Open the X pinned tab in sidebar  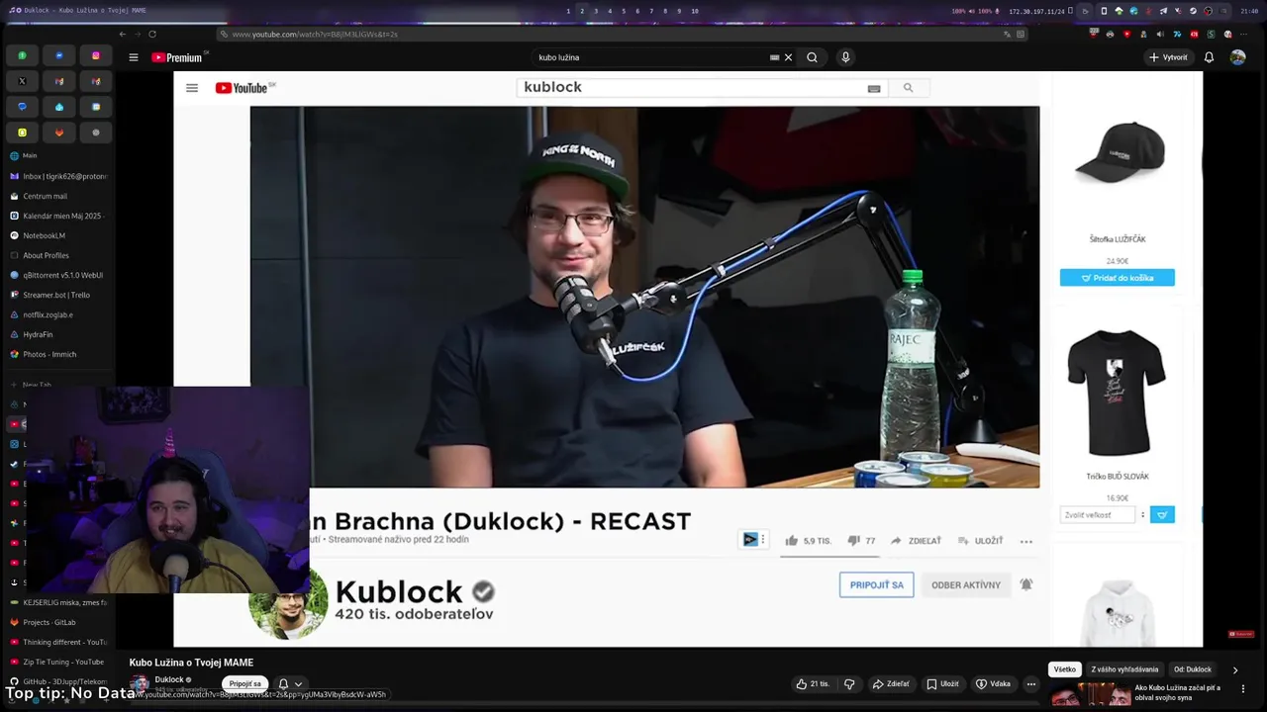(22, 81)
